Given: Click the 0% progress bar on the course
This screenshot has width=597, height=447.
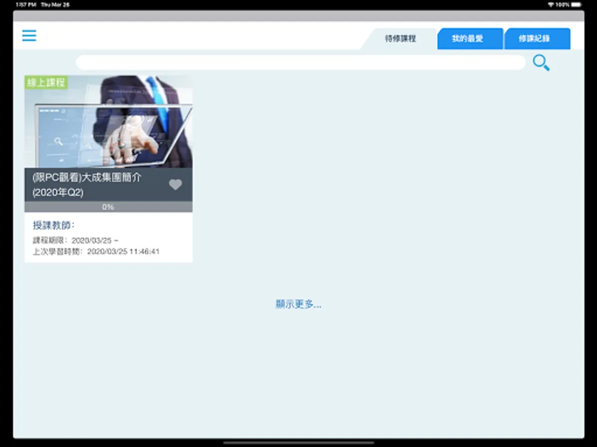Looking at the screenshot, I should point(108,207).
